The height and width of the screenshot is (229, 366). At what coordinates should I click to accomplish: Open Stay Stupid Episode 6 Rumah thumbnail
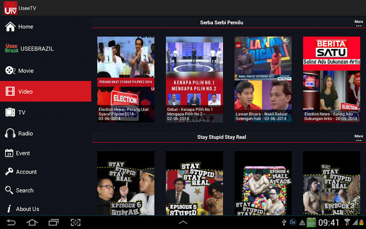(125, 183)
